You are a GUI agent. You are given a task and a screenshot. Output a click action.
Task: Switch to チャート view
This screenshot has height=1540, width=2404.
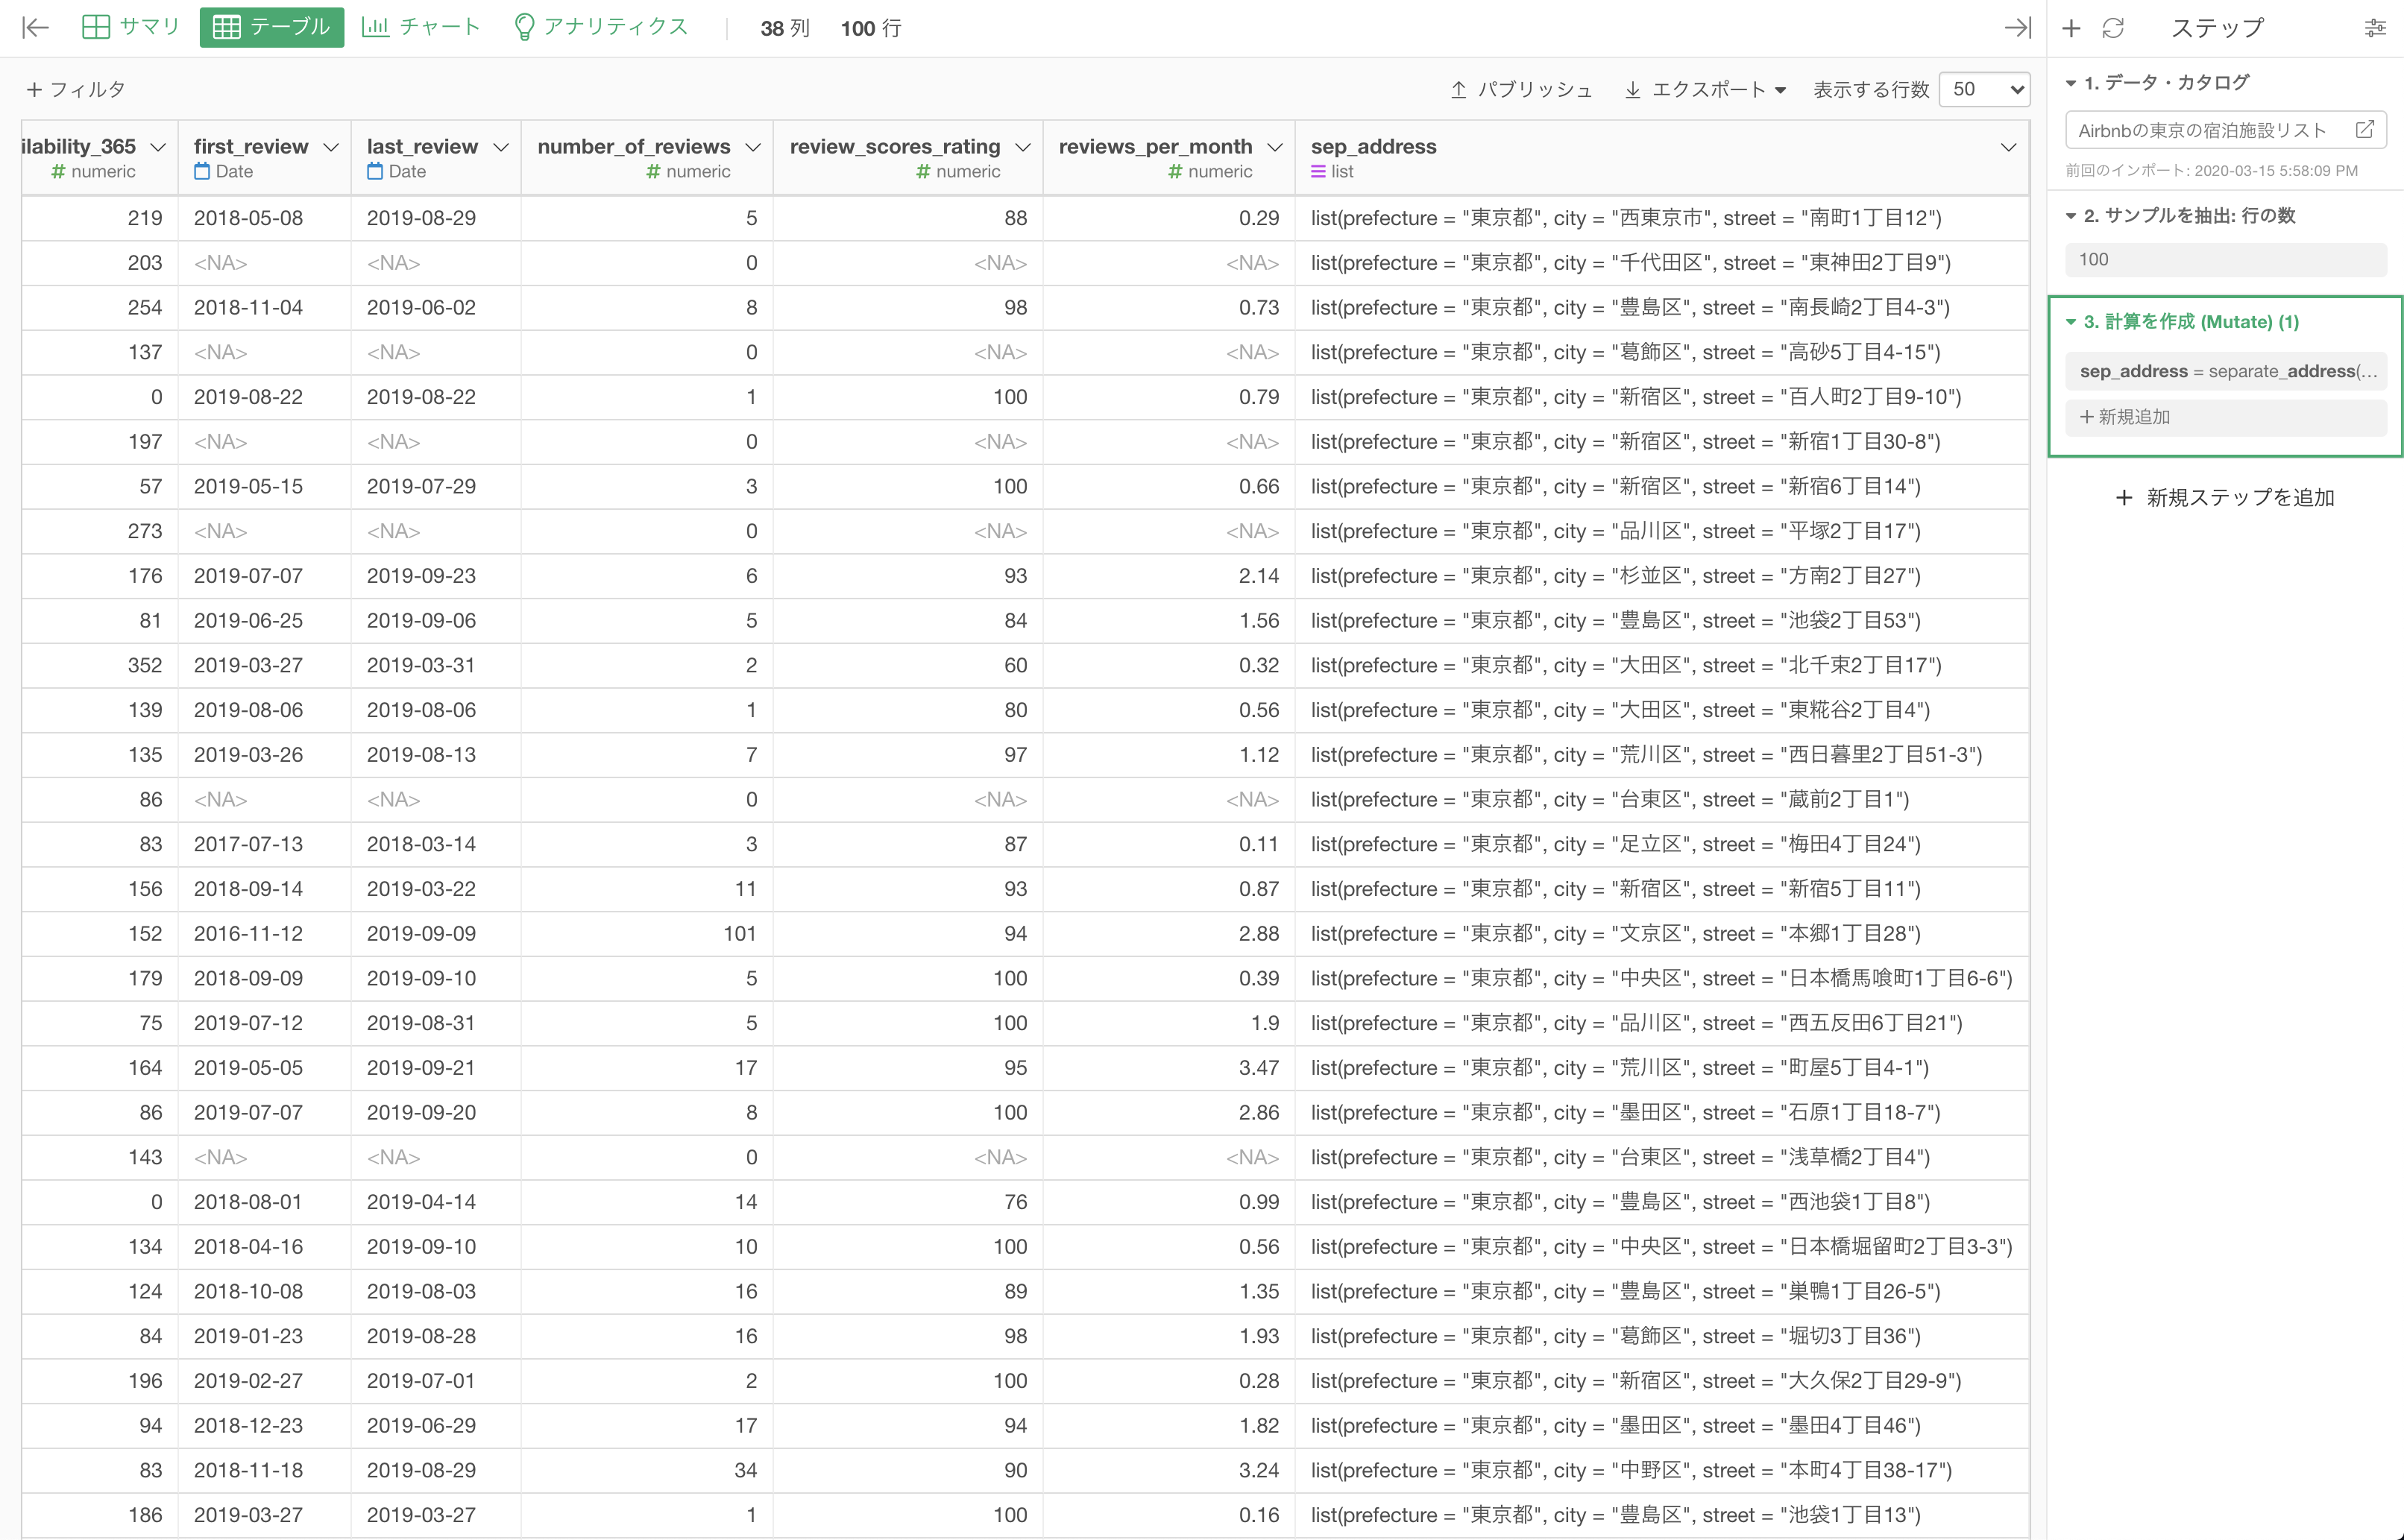click(421, 27)
